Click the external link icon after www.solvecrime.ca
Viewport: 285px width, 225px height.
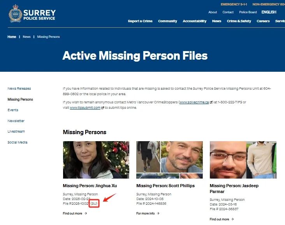tap(211, 102)
